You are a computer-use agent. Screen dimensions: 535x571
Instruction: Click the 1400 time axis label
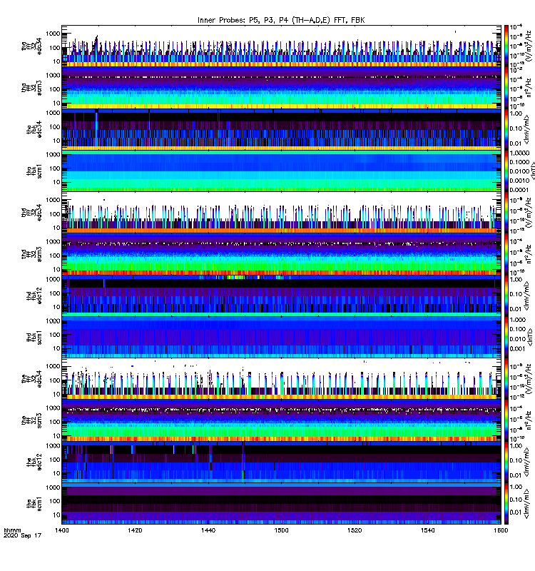(x=62, y=530)
